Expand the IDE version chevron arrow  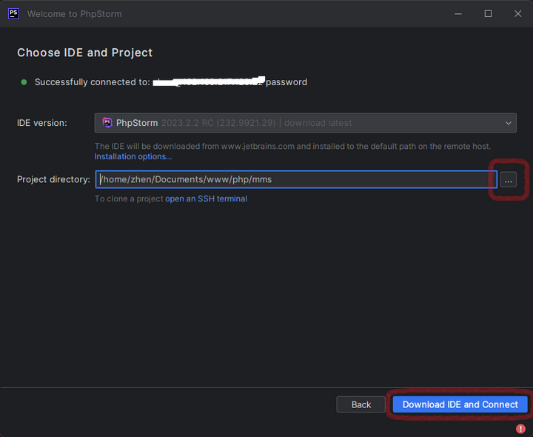click(x=508, y=123)
